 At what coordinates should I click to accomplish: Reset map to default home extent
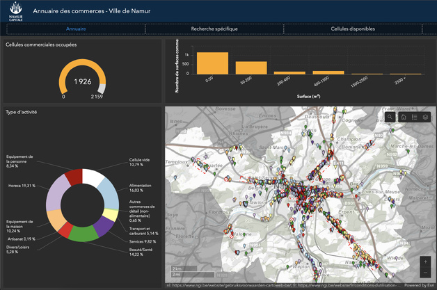tap(403, 118)
